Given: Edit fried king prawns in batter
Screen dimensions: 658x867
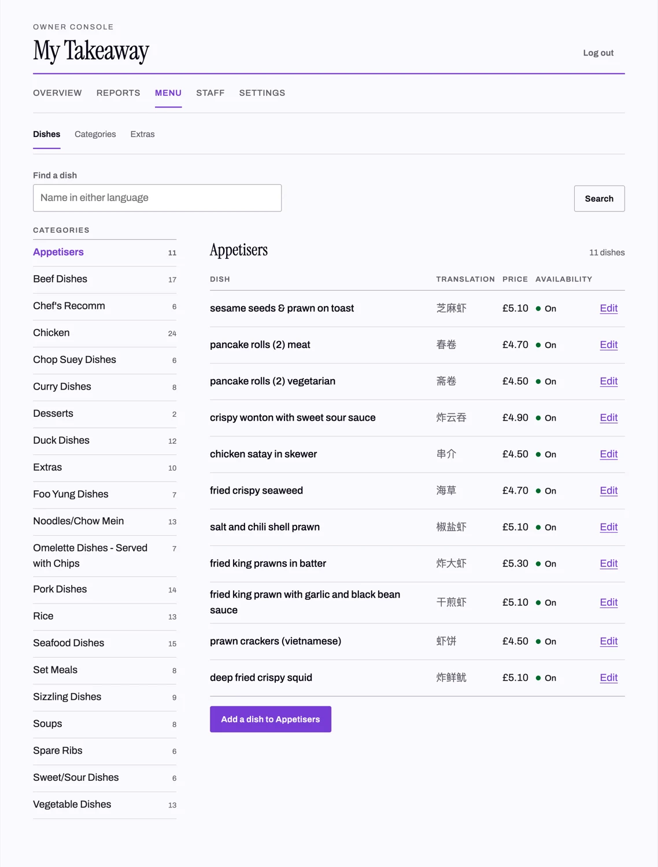Looking at the screenshot, I should click(609, 563).
